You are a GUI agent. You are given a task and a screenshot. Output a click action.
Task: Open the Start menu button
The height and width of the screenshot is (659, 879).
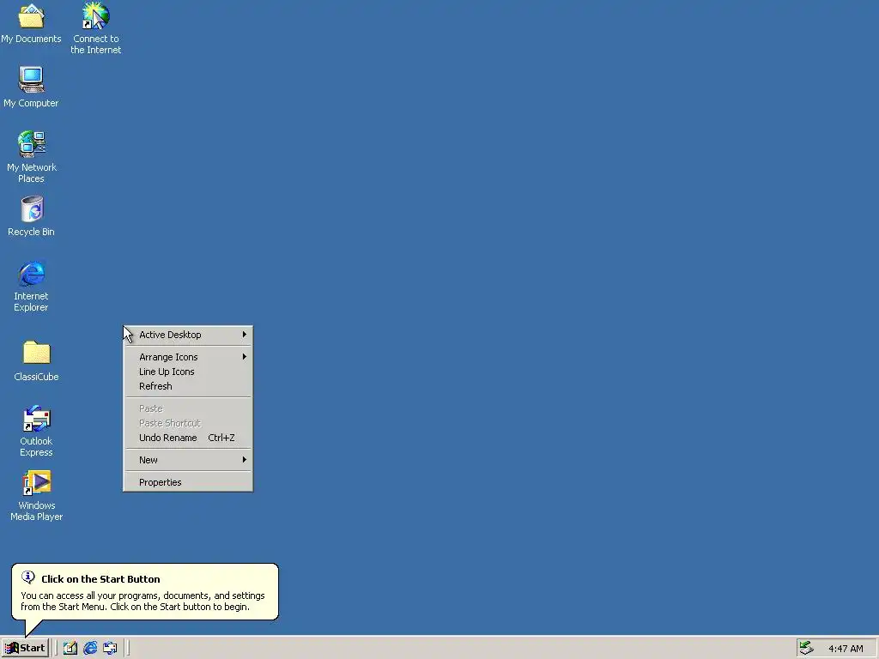[25, 649]
